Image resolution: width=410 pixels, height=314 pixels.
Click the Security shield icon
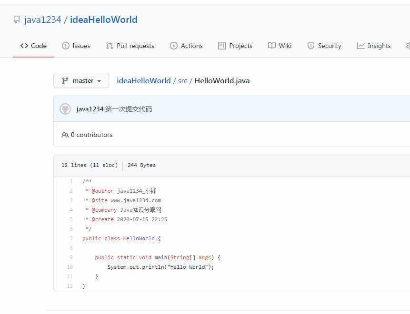coord(311,46)
